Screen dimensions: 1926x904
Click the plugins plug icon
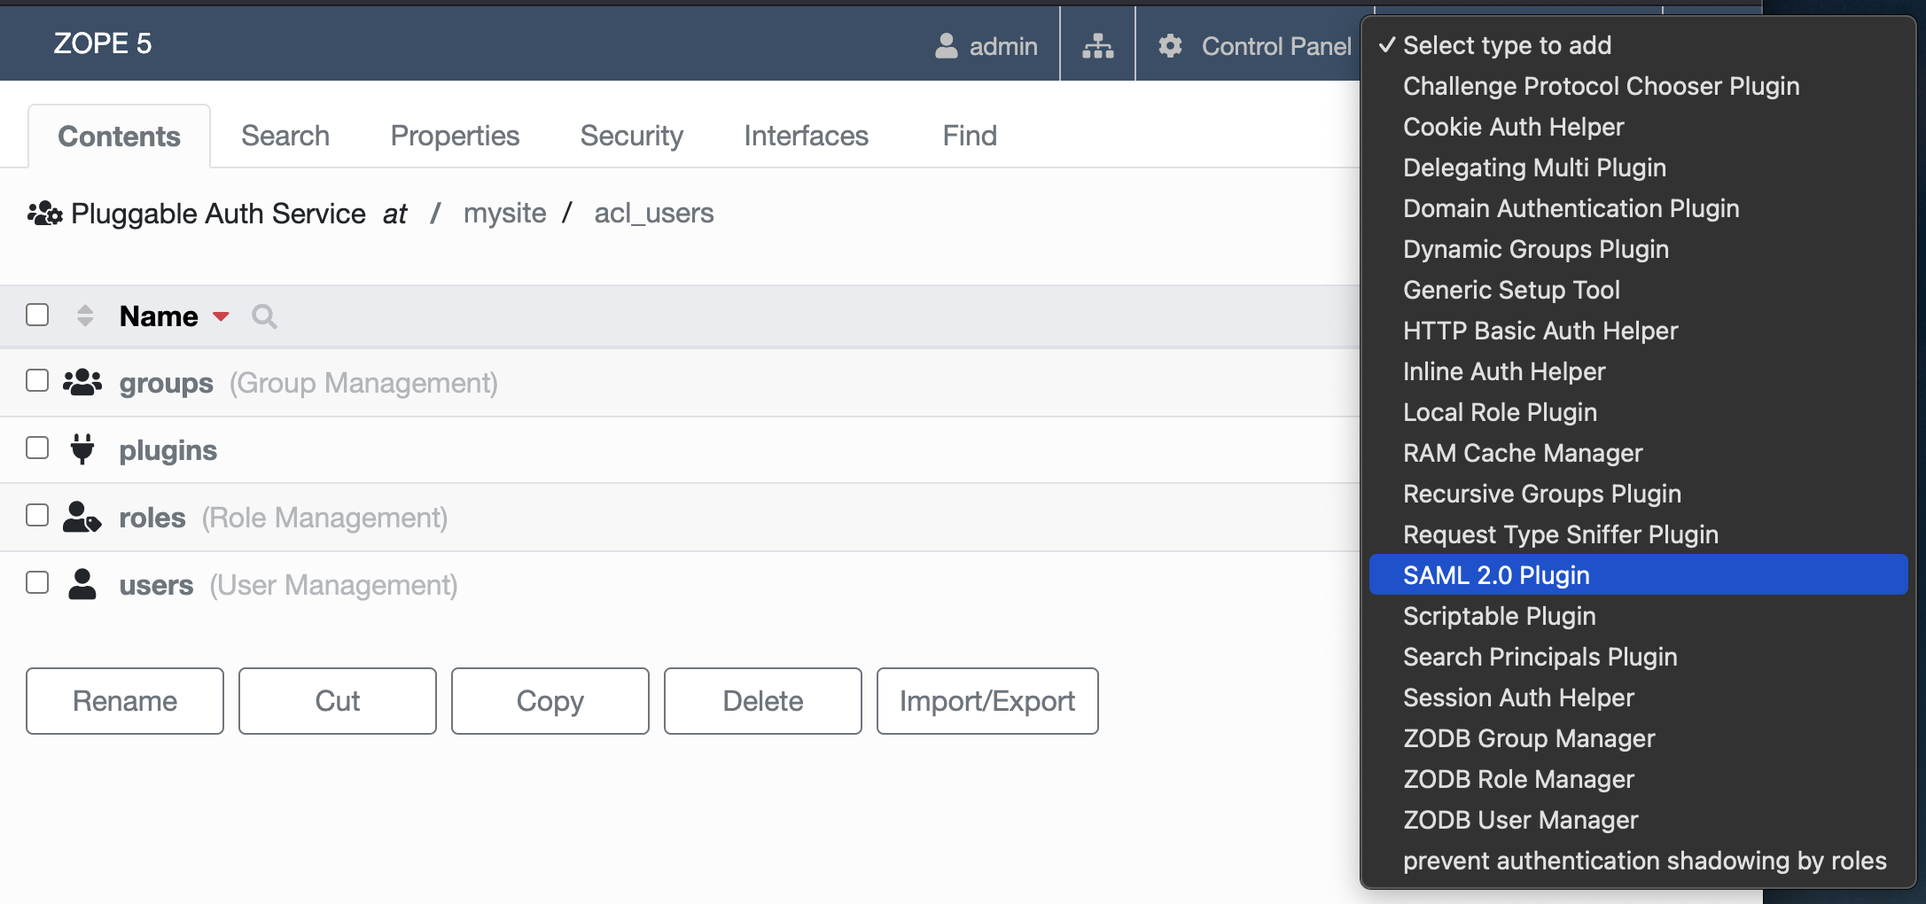coord(82,449)
